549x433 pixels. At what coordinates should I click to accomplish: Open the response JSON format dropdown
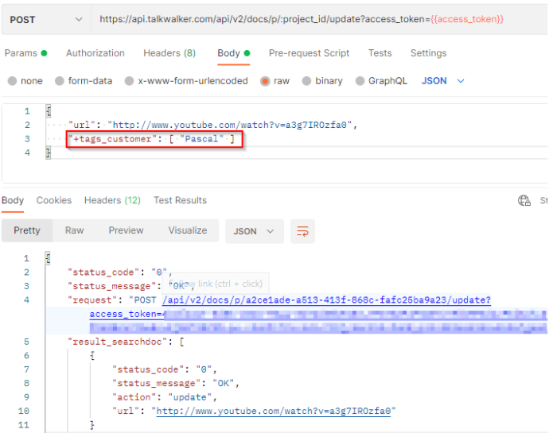point(254,231)
